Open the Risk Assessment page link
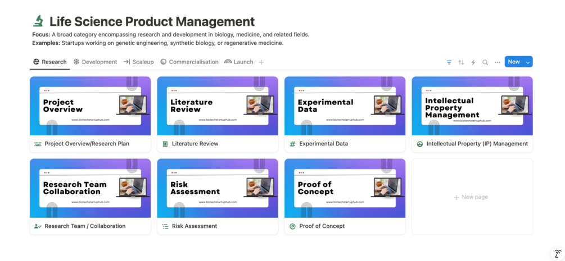 tap(195, 226)
